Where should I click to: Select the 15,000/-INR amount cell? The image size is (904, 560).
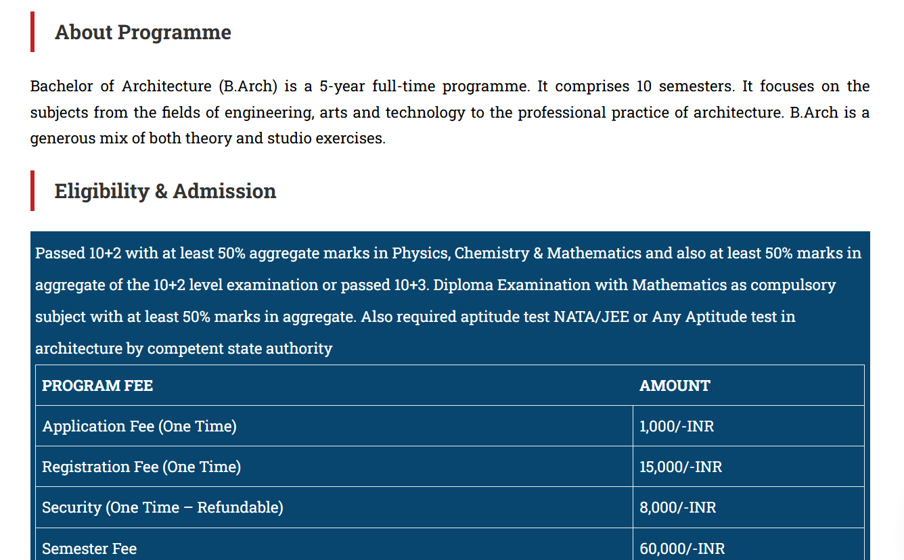pyautogui.click(x=681, y=467)
